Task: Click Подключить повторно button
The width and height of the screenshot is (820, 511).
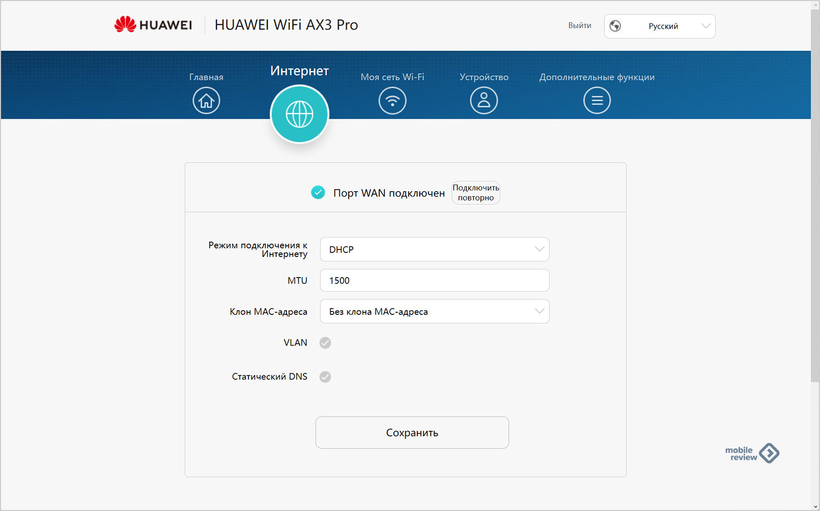Action: (x=476, y=193)
